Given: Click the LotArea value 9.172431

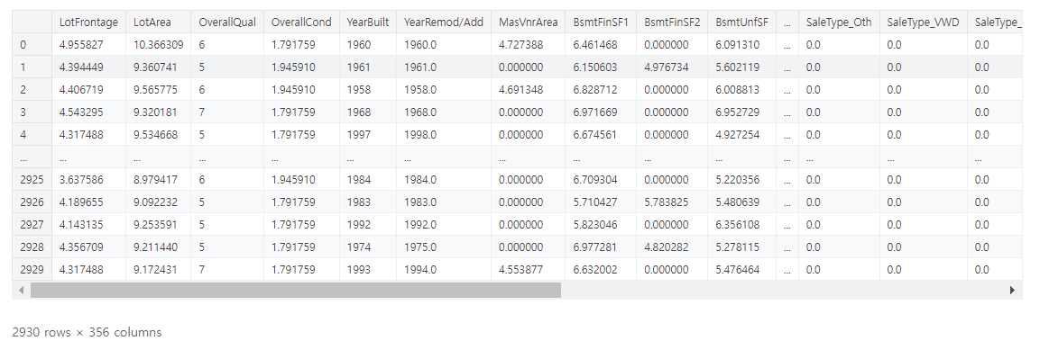Looking at the screenshot, I should click(155, 270).
